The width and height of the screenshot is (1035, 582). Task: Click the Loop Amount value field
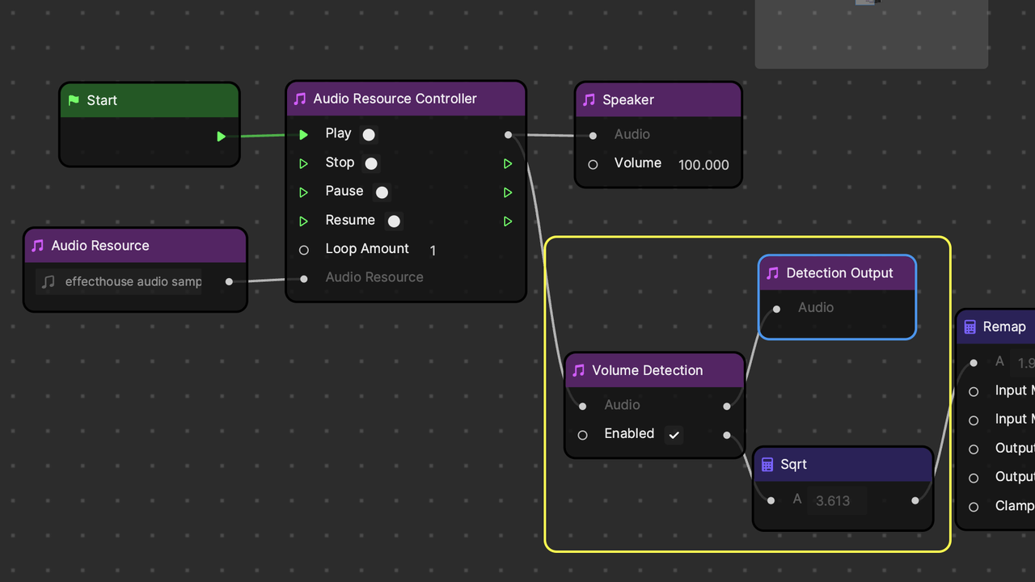coord(433,251)
